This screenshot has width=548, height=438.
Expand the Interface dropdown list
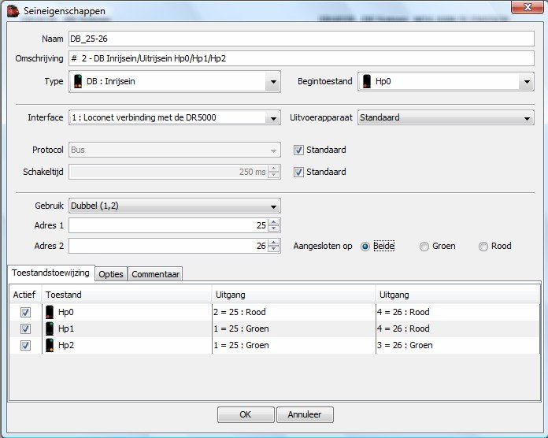click(272, 118)
